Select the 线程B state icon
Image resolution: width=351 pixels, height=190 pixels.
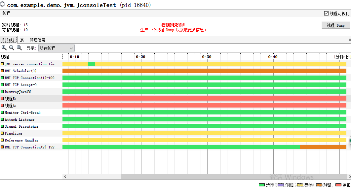[2, 99]
